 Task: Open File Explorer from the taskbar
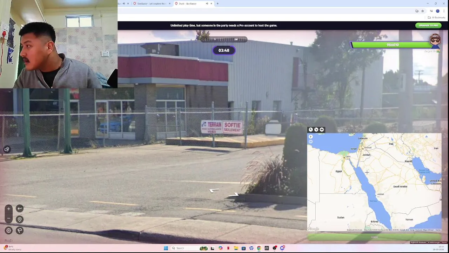coord(236,248)
